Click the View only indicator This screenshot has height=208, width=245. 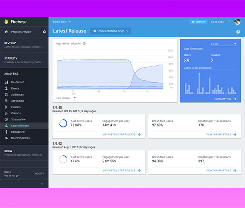pos(198,22)
